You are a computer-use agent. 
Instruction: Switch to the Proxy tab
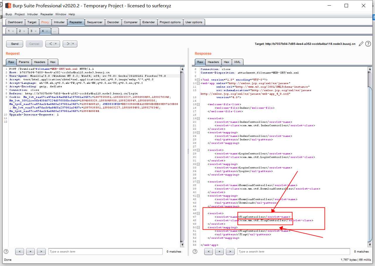pos(45,22)
